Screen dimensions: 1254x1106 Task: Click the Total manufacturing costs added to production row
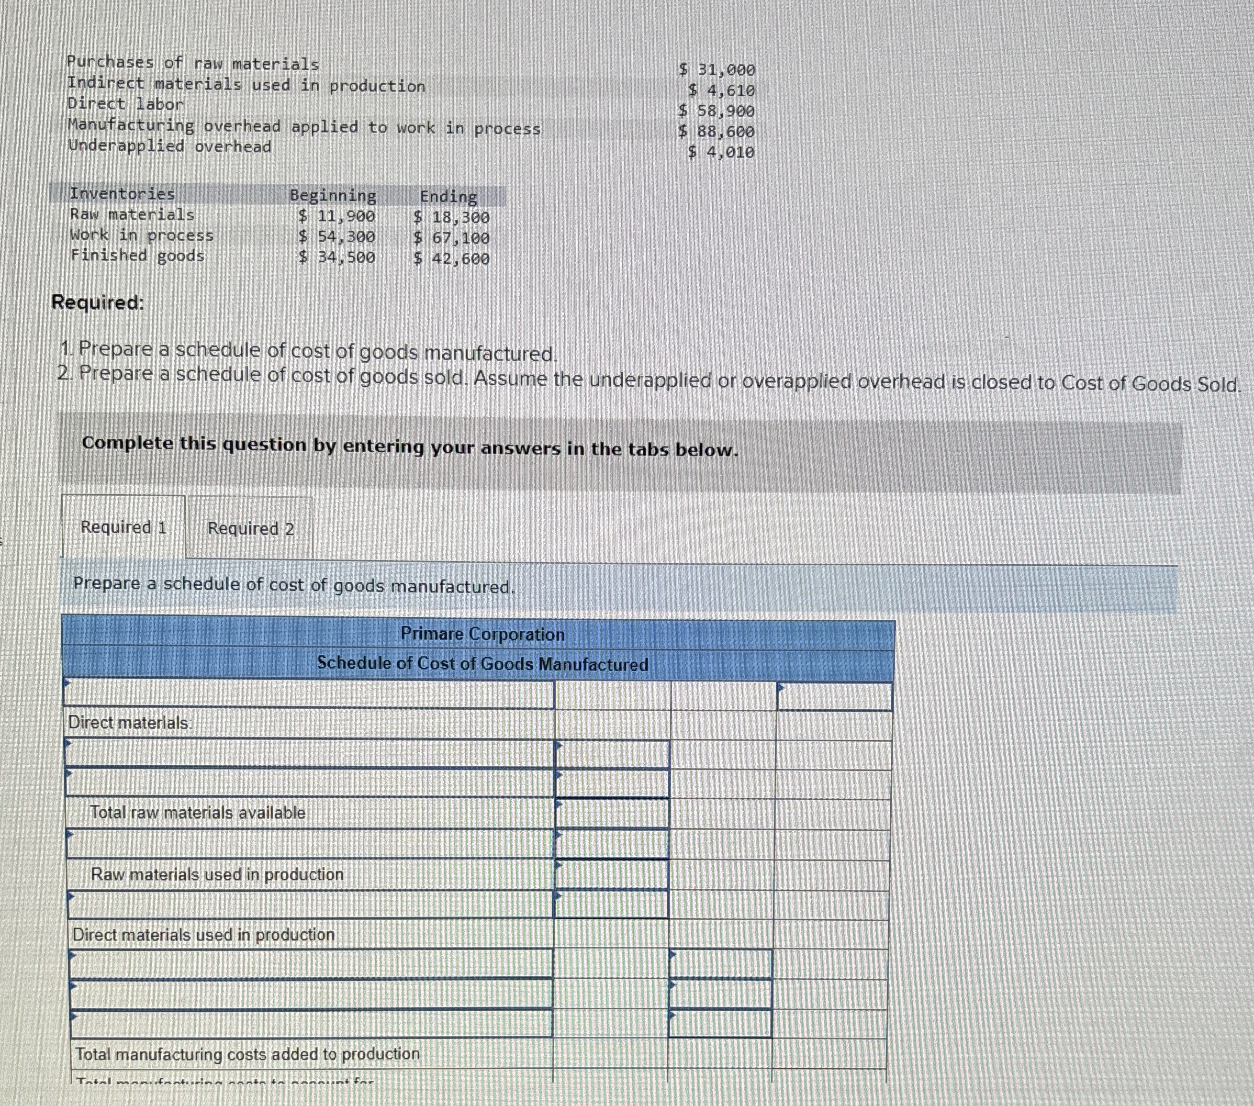(x=247, y=1054)
